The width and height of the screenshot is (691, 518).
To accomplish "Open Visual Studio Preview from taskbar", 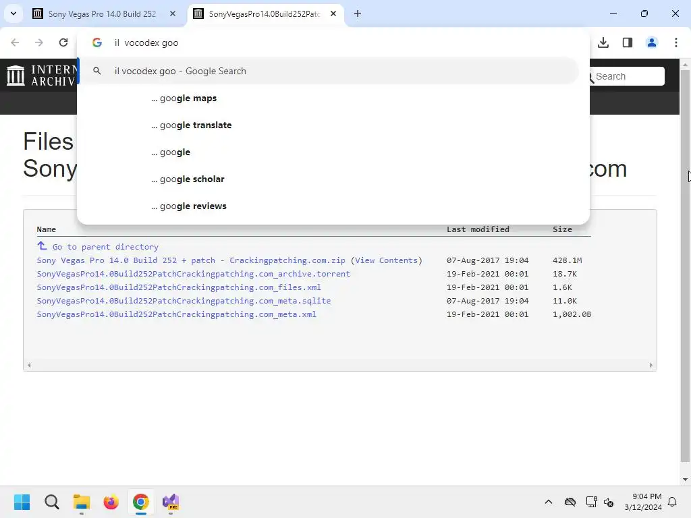I will pyautogui.click(x=171, y=502).
